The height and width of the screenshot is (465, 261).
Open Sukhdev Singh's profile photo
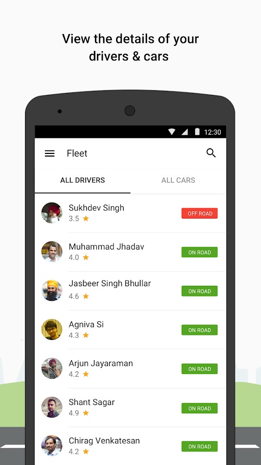[x=52, y=213]
